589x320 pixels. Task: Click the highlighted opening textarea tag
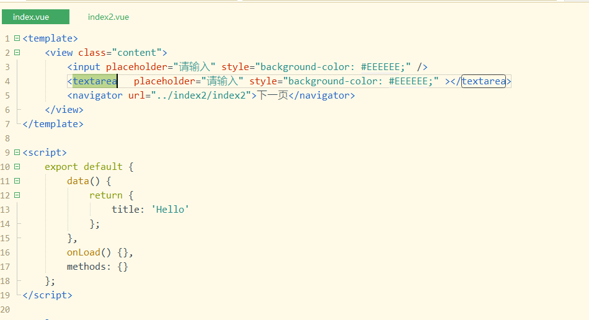(x=95, y=81)
